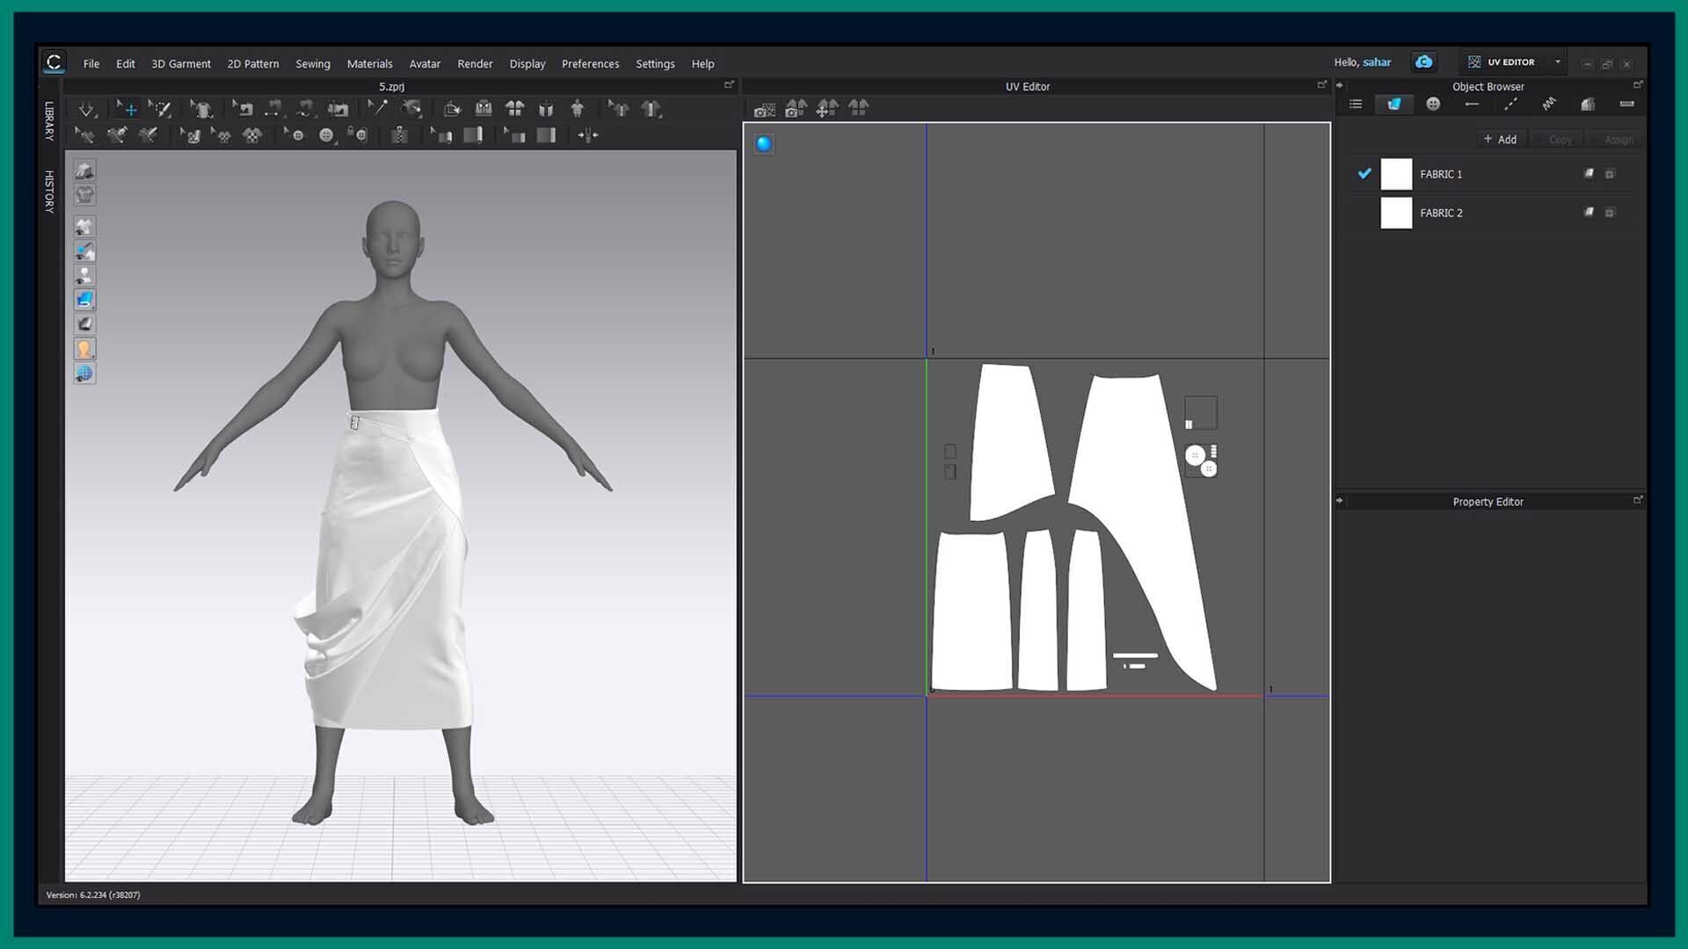Open the Buttonhole tab in Object Browser
The width and height of the screenshot is (1688, 949).
(1472, 105)
